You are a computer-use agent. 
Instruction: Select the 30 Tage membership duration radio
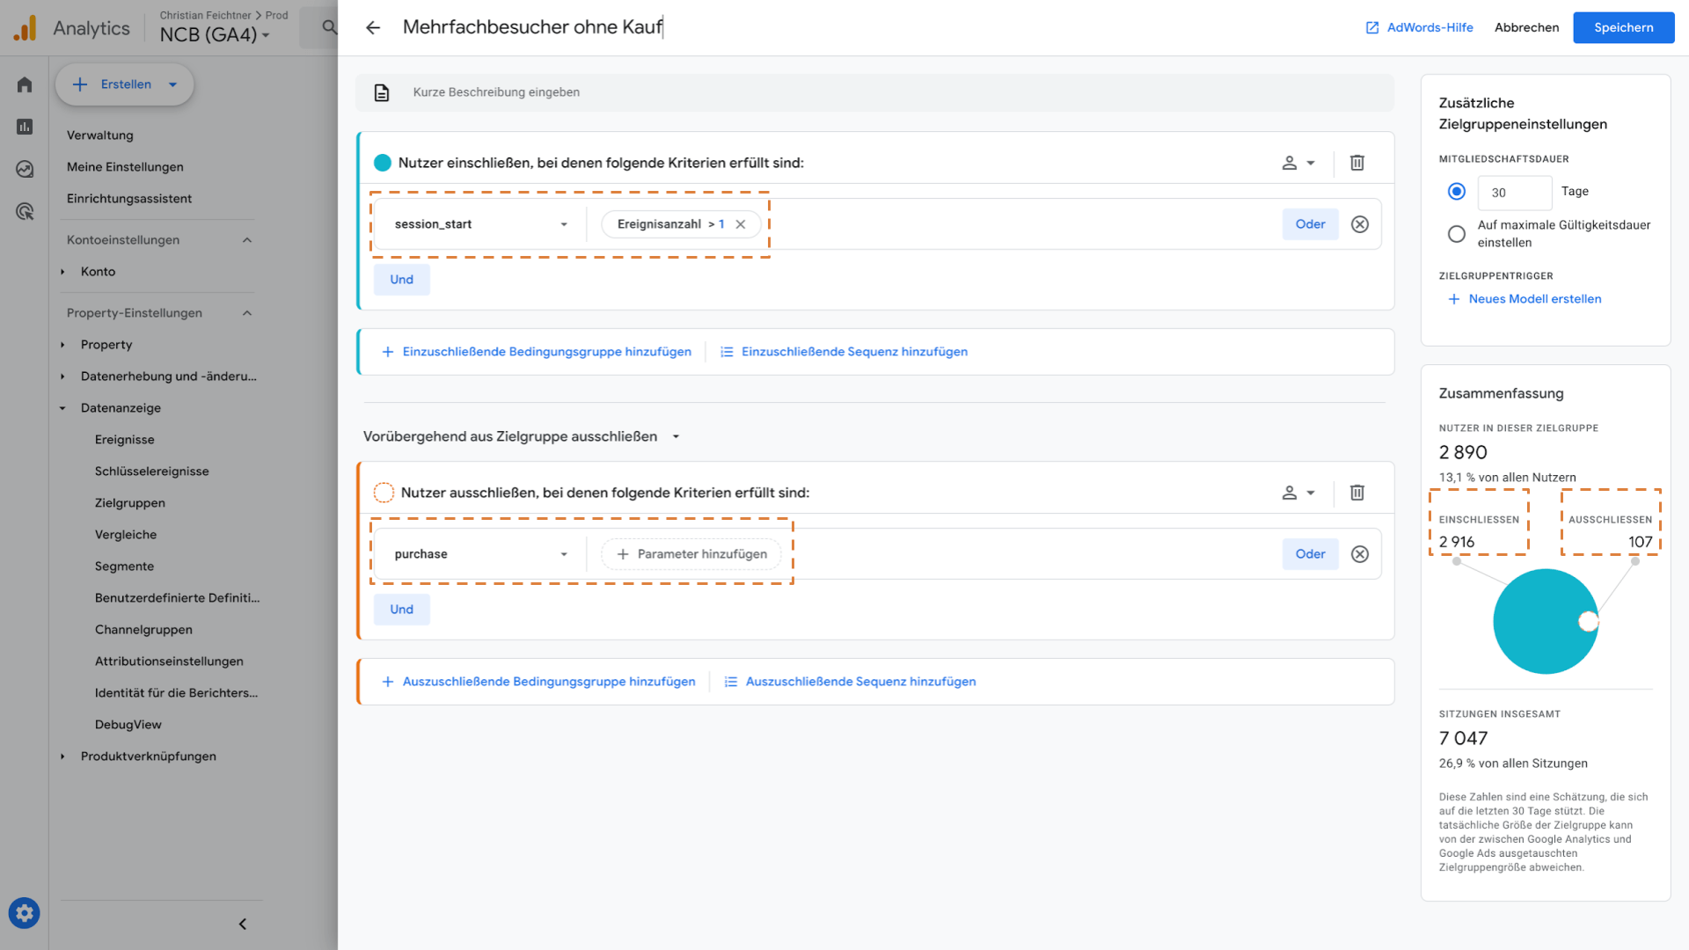[x=1457, y=192]
